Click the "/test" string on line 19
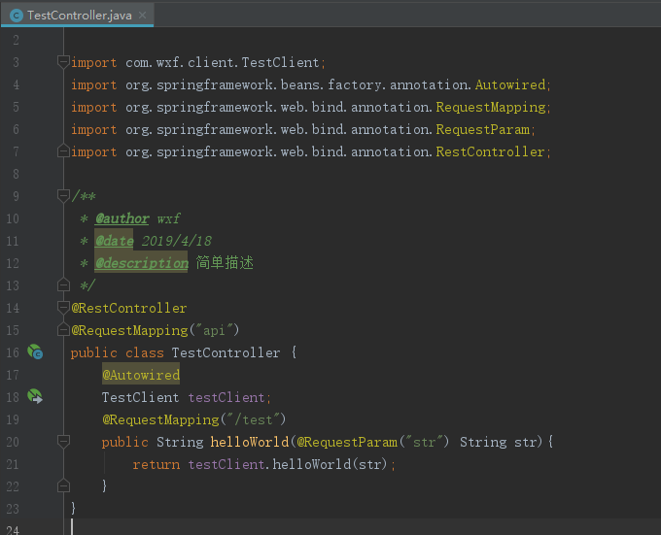 (253, 419)
